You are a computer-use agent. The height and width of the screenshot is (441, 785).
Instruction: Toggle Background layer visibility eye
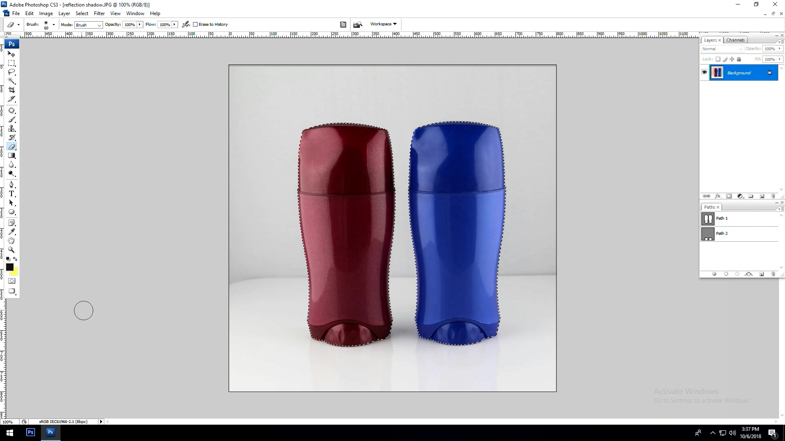(x=704, y=72)
